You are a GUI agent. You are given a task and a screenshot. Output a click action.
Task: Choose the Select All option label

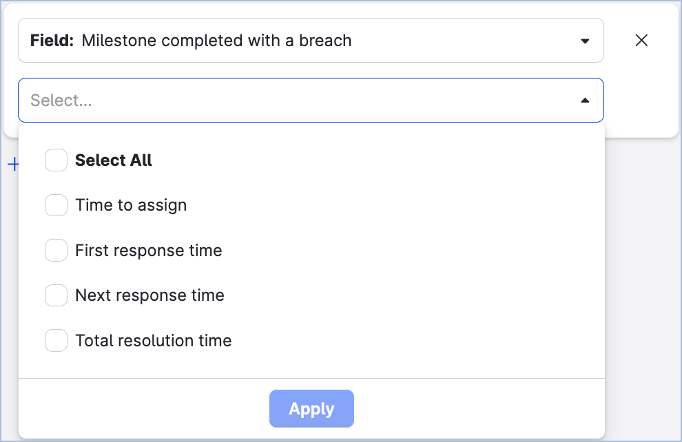coord(114,160)
